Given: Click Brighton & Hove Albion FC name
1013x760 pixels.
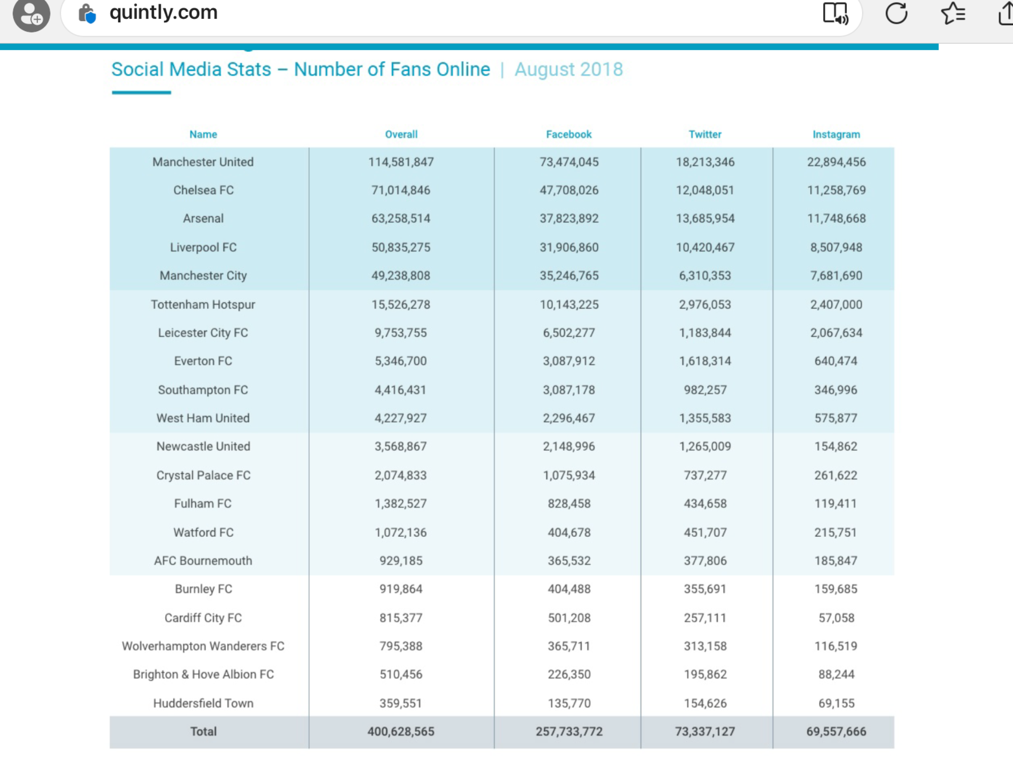Looking at the screenshot, I should coord(203,674).
